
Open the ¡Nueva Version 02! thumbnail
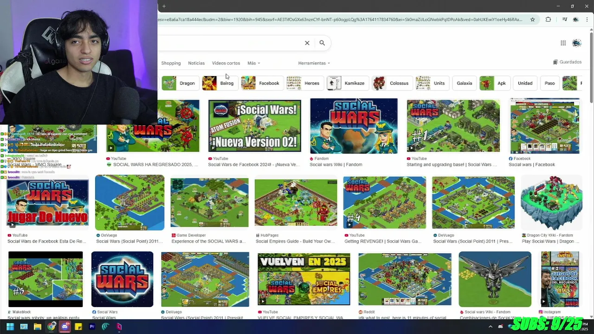click(254, 126)
